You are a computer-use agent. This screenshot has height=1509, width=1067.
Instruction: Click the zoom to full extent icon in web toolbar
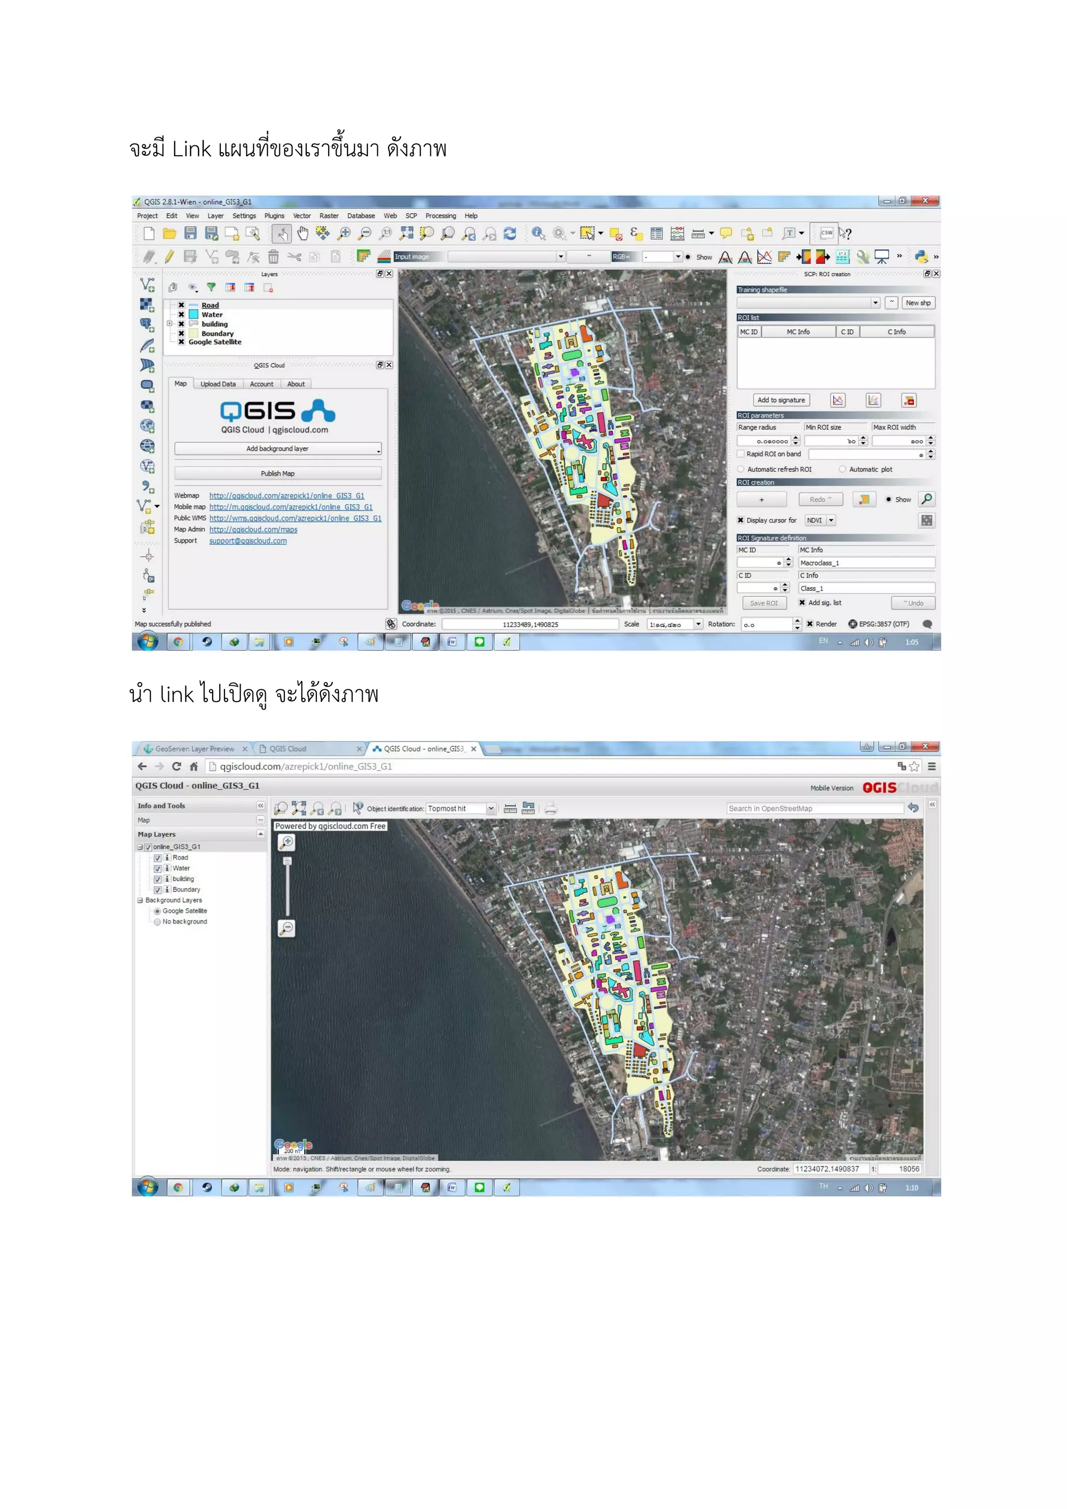tap(299, 808)
